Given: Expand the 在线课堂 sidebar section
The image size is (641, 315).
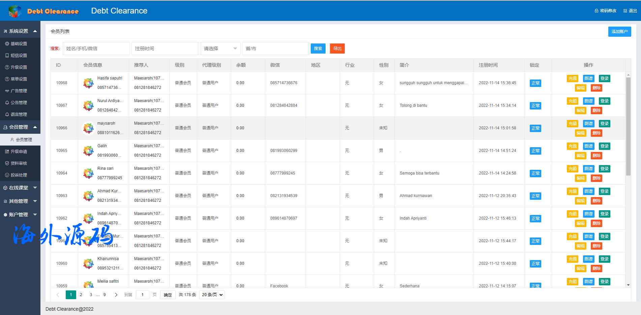Looking at the screenshot, I should pyautogui.click(x=20, y=188).
